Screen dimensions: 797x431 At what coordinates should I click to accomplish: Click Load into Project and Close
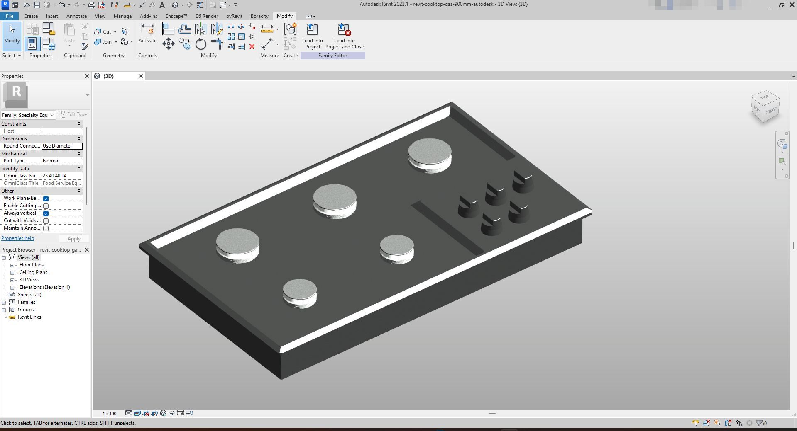(x=345, y=36)
